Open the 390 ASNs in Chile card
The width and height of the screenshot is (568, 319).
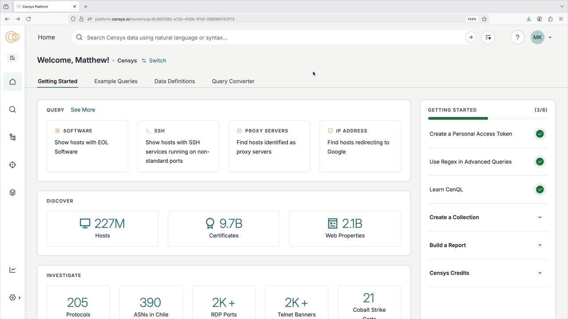[x=151, y=302]
